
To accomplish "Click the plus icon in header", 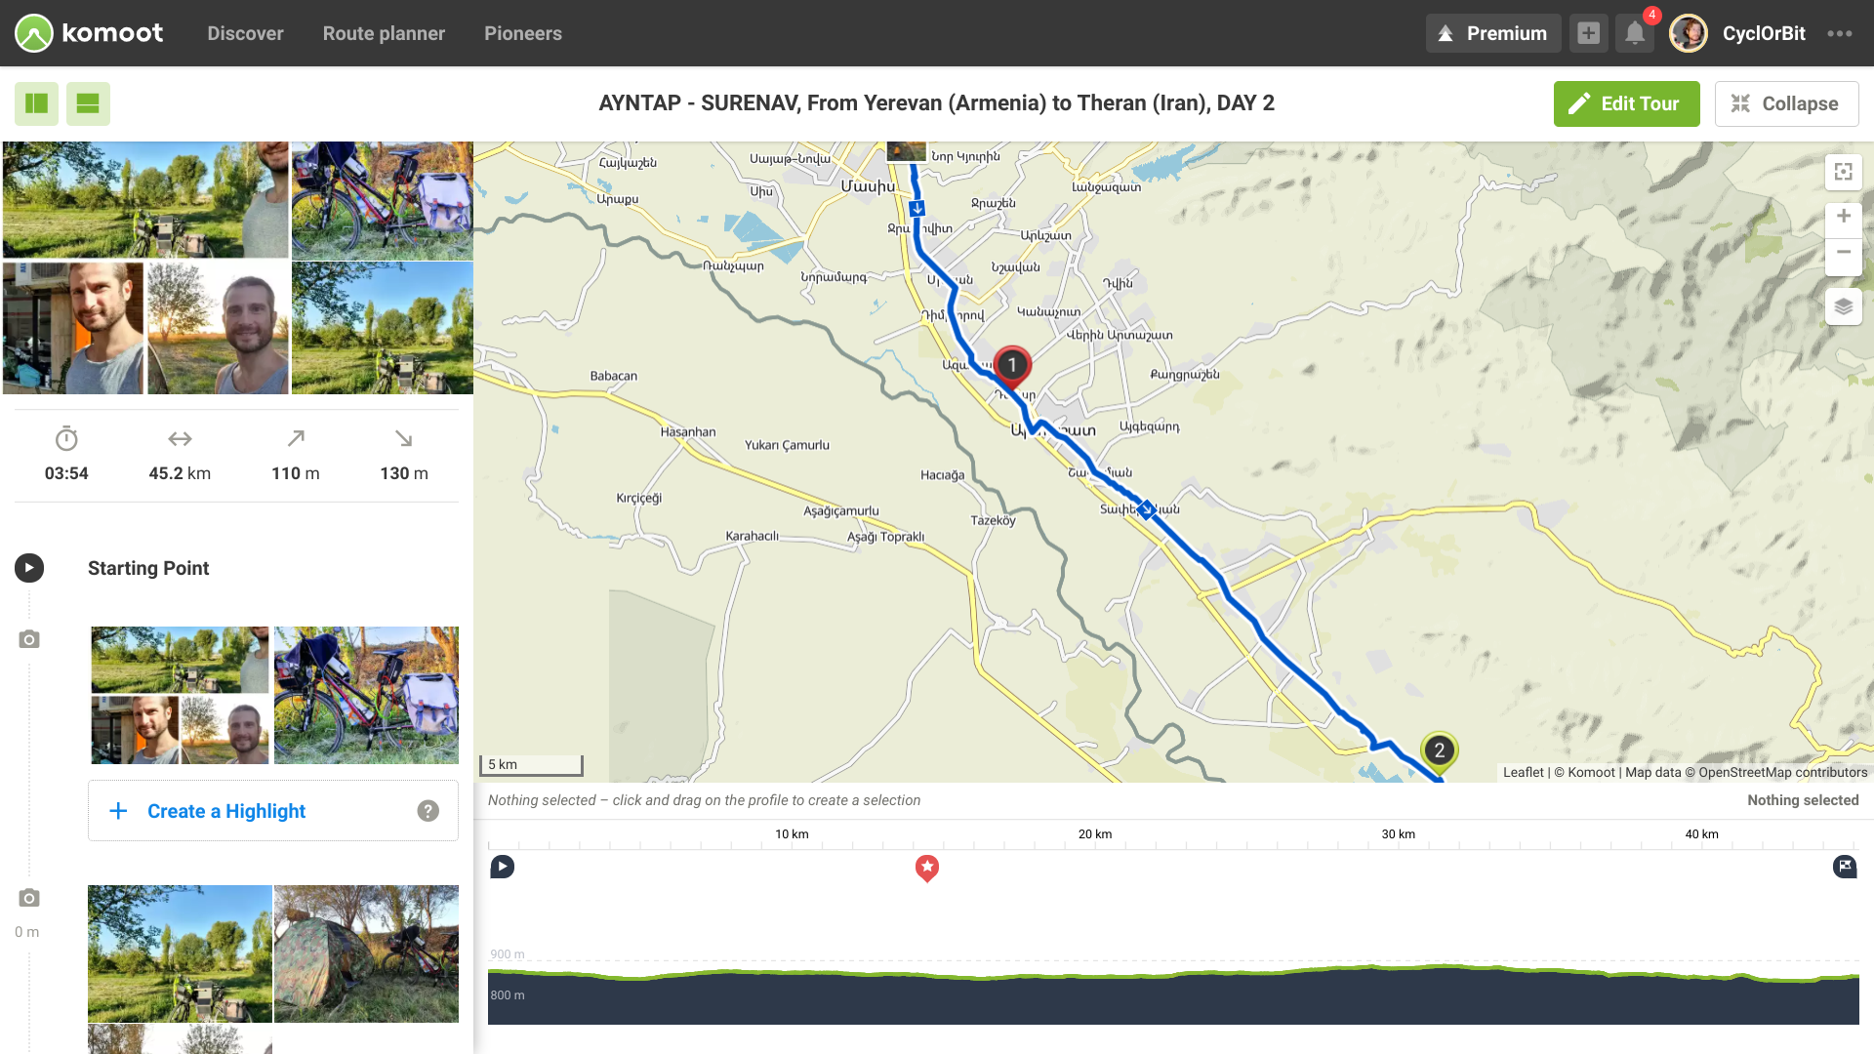I will click(1588, 33).
